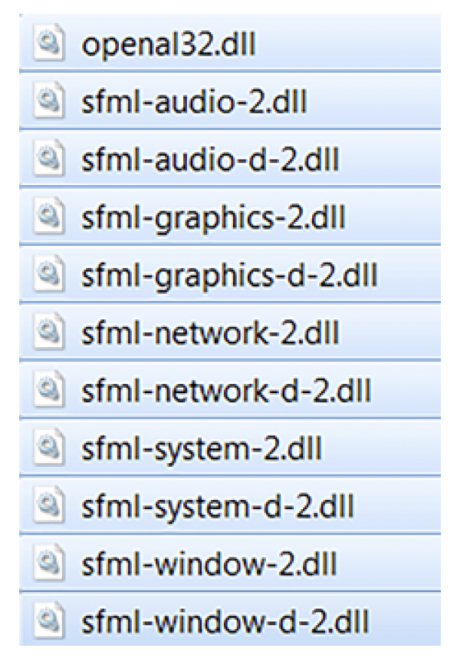This screenshot has width=457, height=665.
Task: Select the sfml-graphics-2.dll file name
Action: 213,220
